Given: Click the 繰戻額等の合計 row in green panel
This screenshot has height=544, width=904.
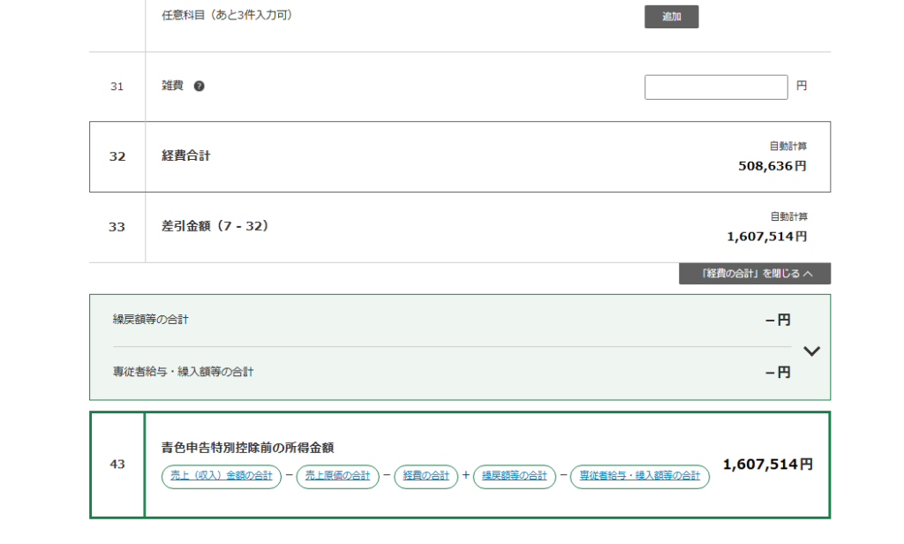Looking at the screenshot, I should coord(151,320).
